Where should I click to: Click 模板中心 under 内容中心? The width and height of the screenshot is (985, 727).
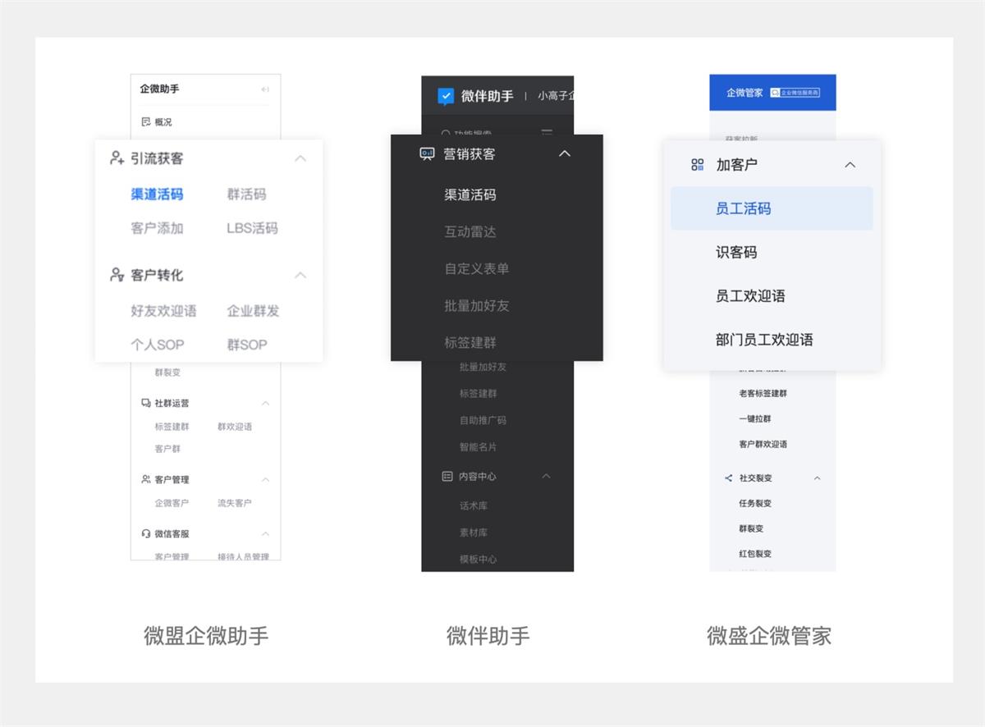(478, 559)
